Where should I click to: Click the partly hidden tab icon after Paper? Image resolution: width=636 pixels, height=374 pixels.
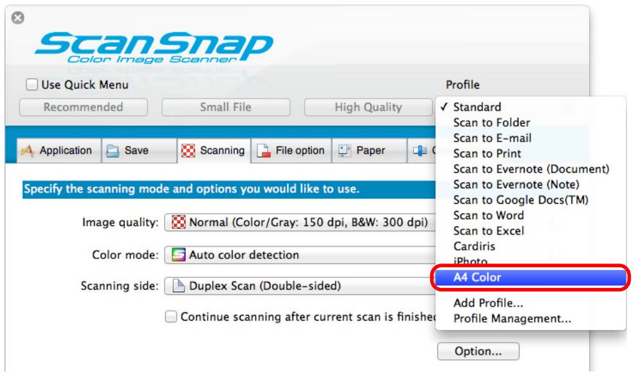click(420, 151)
